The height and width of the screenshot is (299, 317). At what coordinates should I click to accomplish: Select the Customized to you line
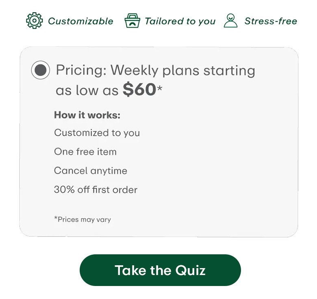pyautogui.click(x=97, y=133)
